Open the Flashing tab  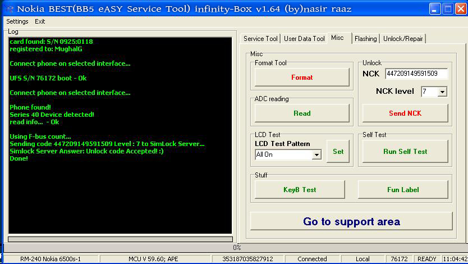tap(366, 39)
